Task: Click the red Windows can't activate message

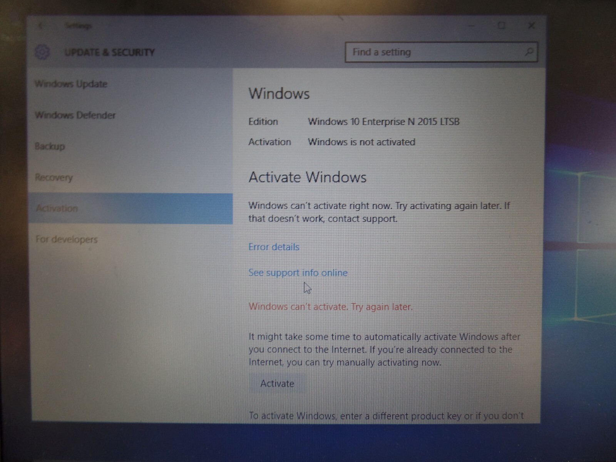Action: 330,307
